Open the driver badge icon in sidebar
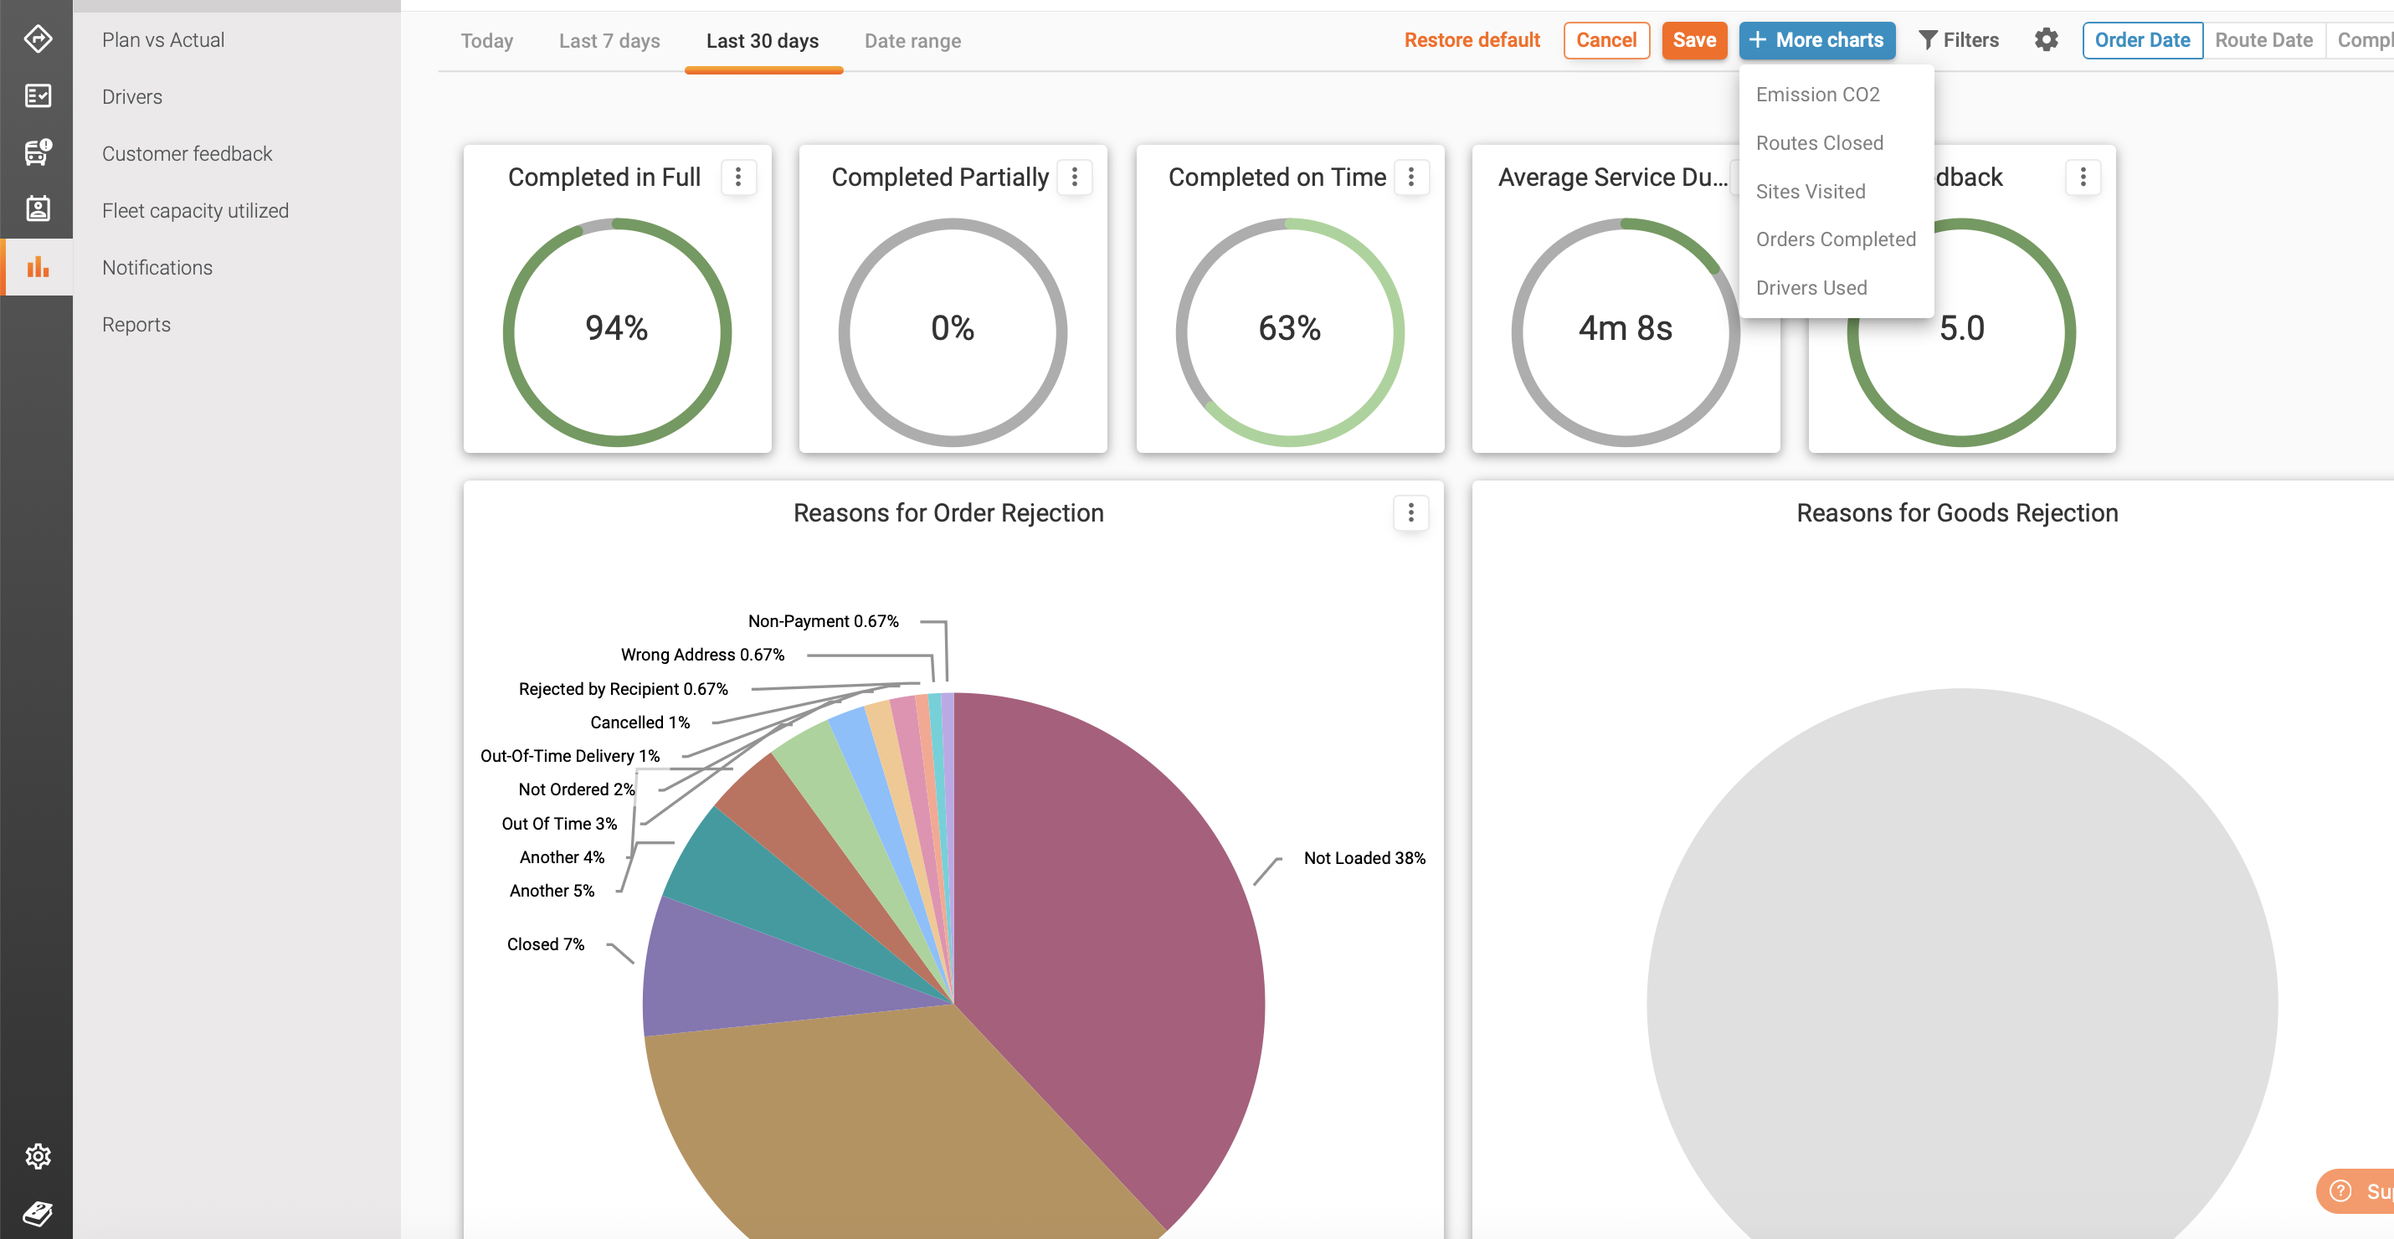This screenshot has width=2394, height=1239. click(x=37, y=209)
